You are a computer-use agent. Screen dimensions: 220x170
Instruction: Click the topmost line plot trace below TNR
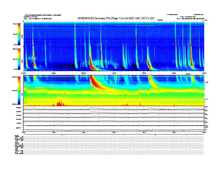[x=114, y=109]
